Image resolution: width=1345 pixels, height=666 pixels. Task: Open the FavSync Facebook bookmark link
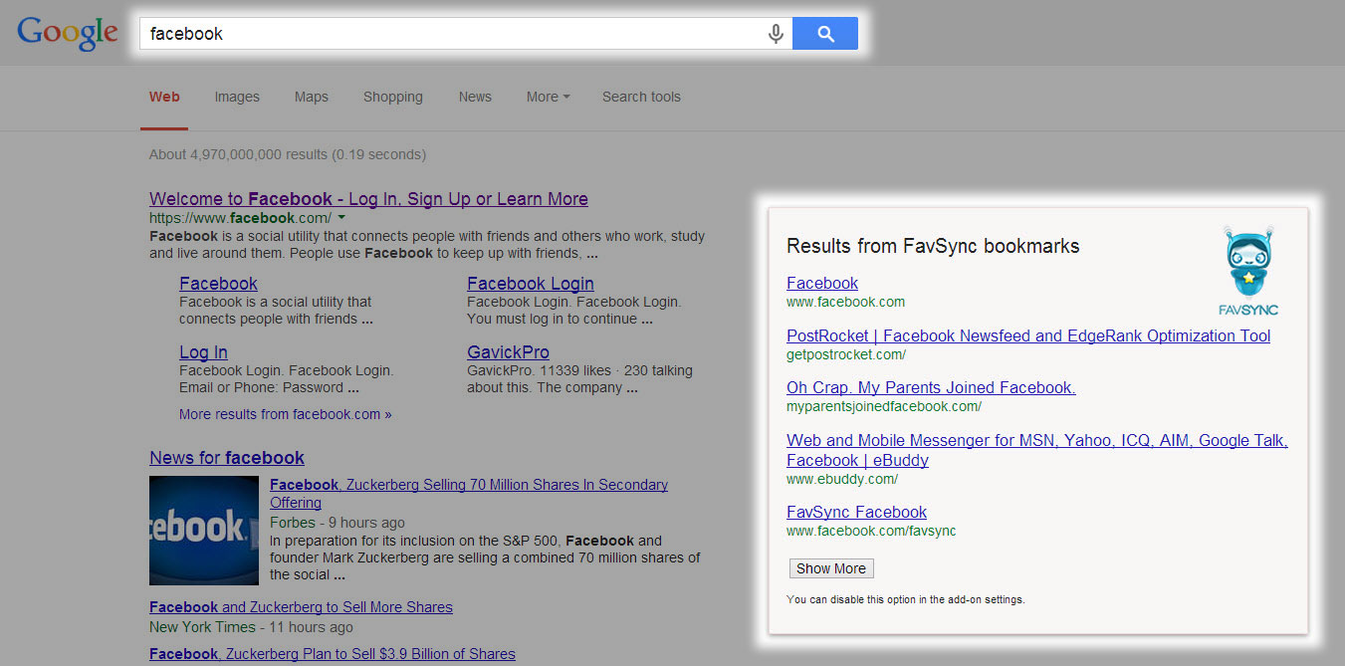[x=856, y=512]
